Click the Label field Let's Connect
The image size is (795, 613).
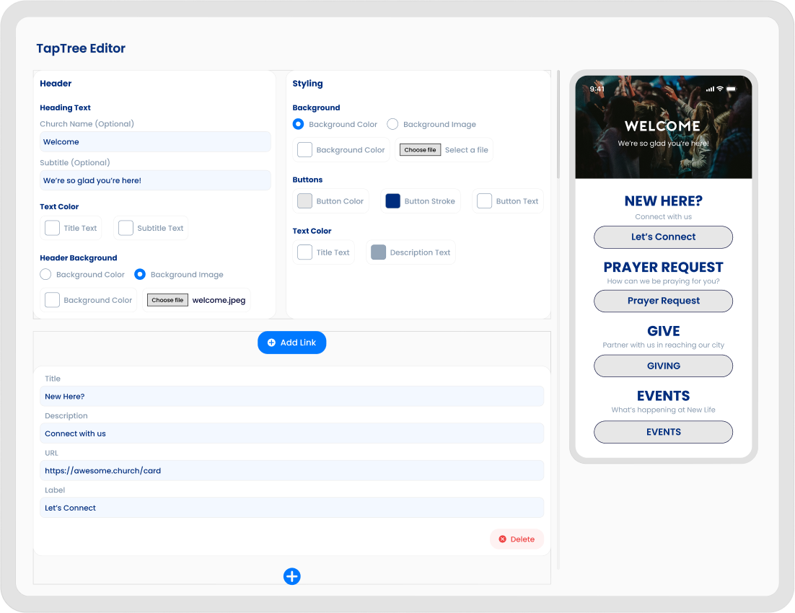[291, 508]
